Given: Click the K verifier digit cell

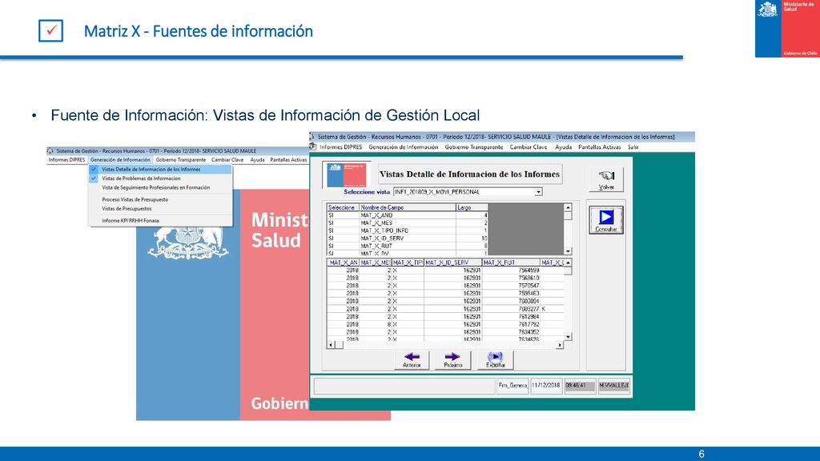Looking at the screenshot, I should tap(552, 309).
